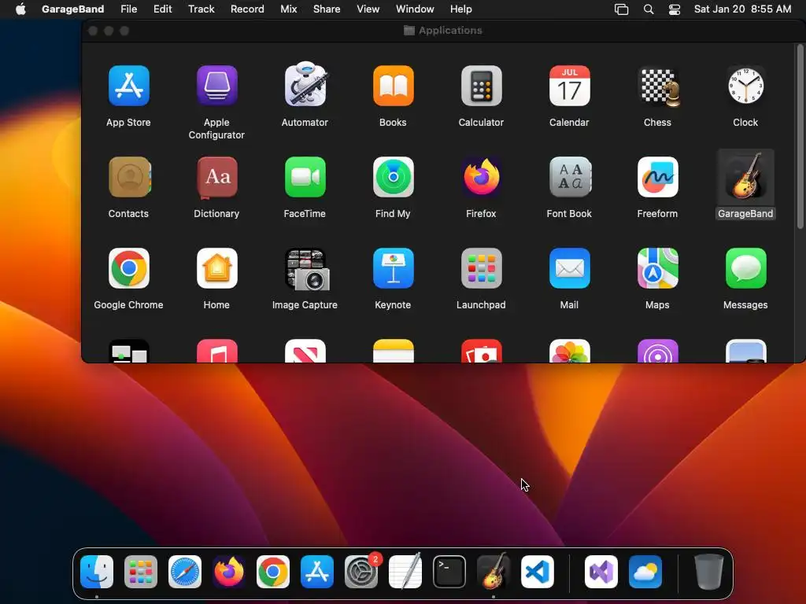The image size is (806, 604).
Task: Click the "Image Capture" label text
Action: (x=305, y=304)
